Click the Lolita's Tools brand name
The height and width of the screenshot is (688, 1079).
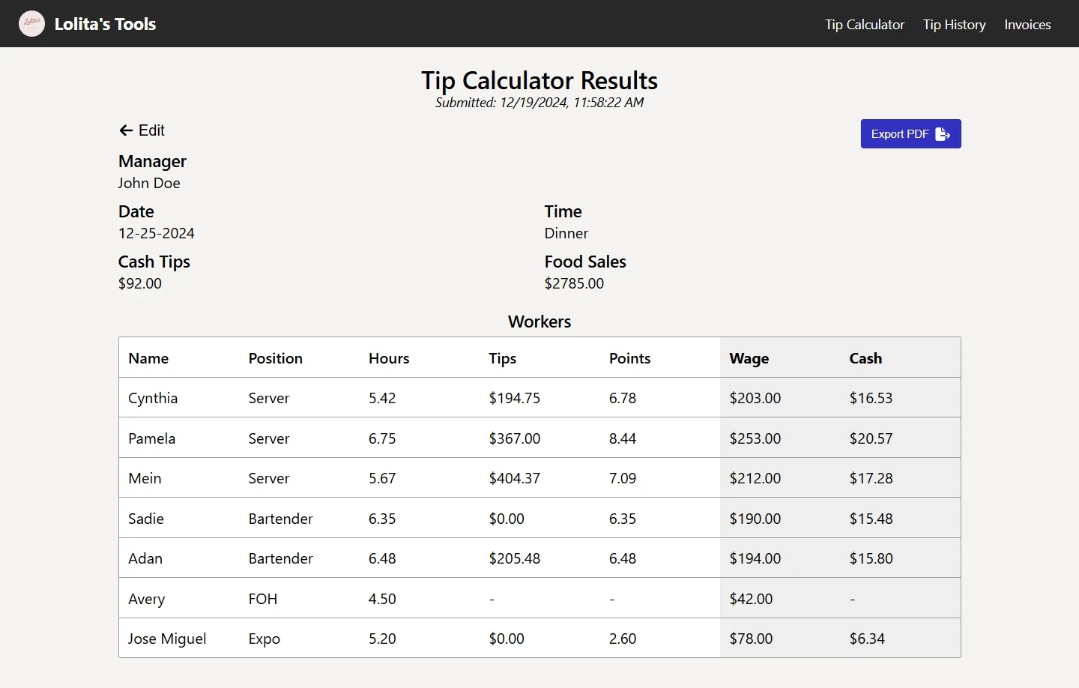[105, 23]
